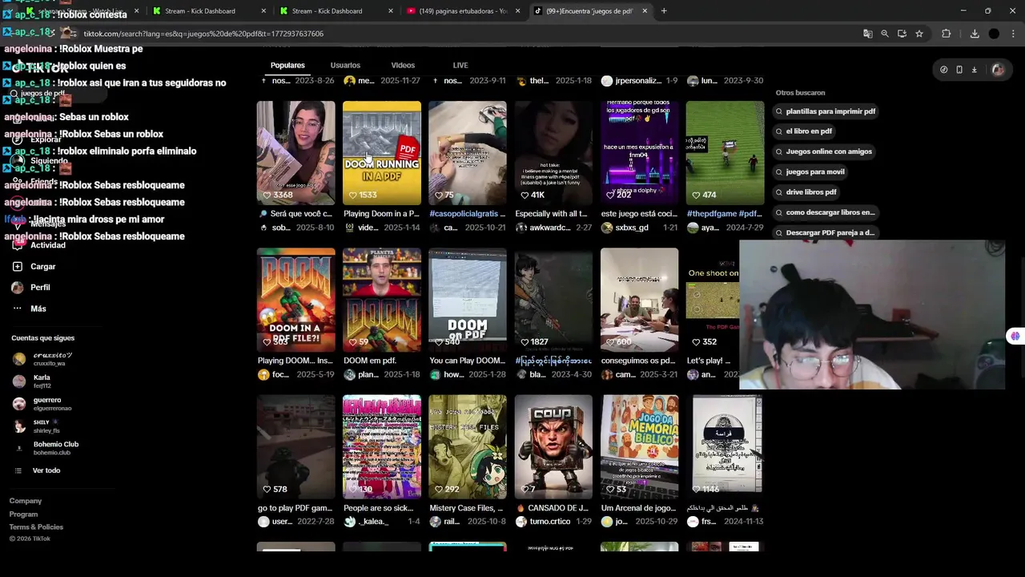Image resolution: width=1025 pixels, height=577 pixels.
Task: Open Actividad in the sidebar
Action: pyautogui.click(x=48, y=245)
